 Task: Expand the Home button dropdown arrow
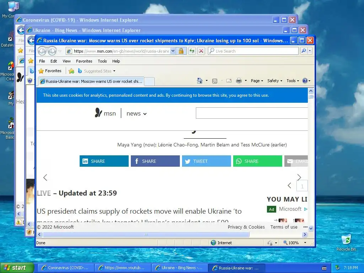[207, 81]
